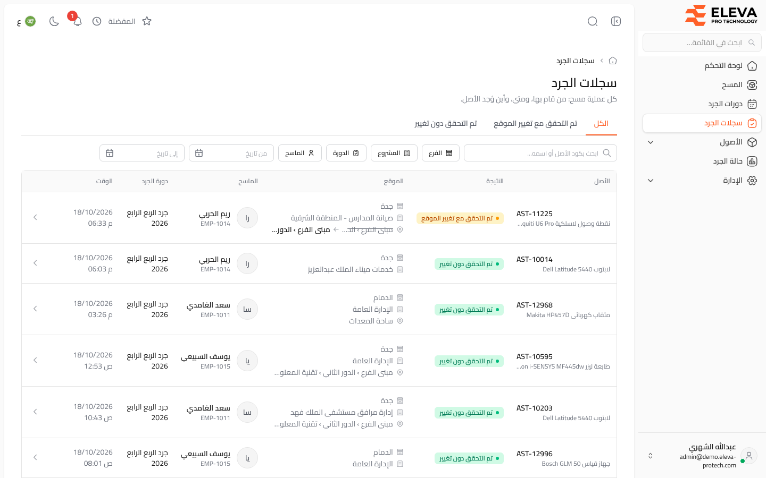Click the sidebar menu search field

pos(702,42)
